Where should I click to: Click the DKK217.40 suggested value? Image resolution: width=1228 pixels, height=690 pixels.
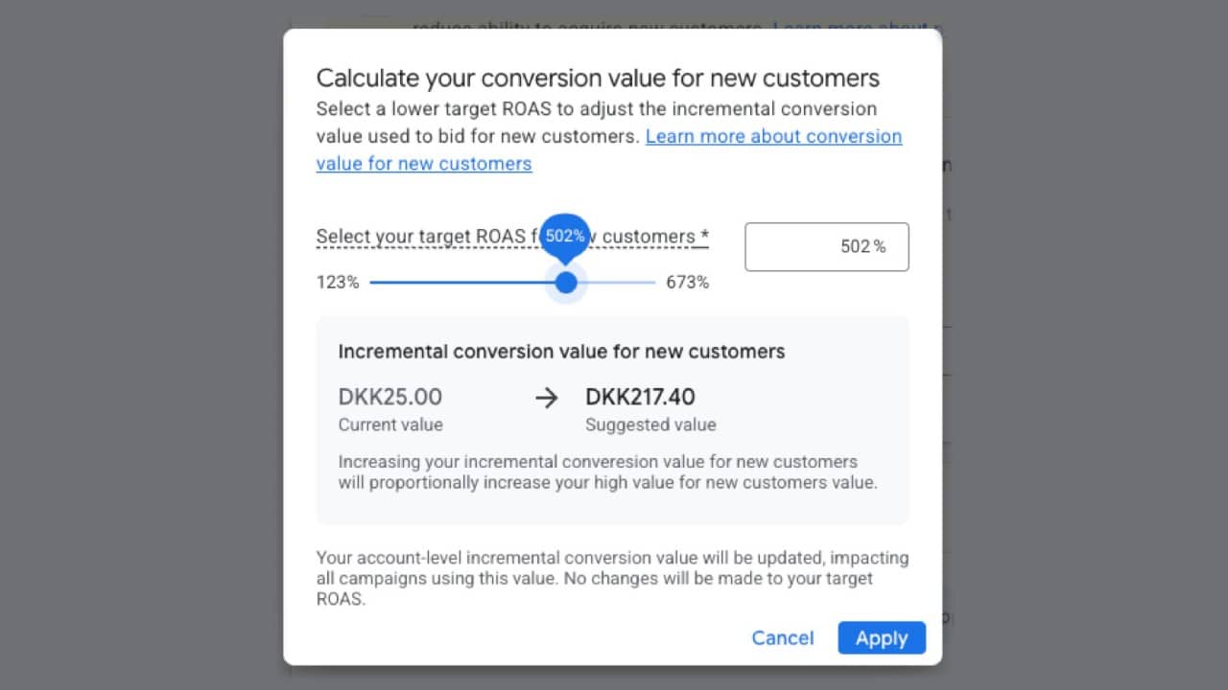pos(640,397)
